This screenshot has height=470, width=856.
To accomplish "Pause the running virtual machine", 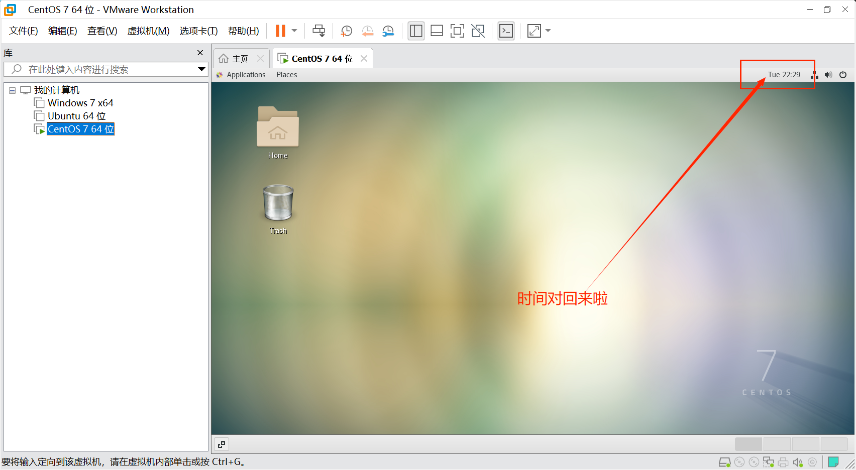I will [x=280, y=31].
